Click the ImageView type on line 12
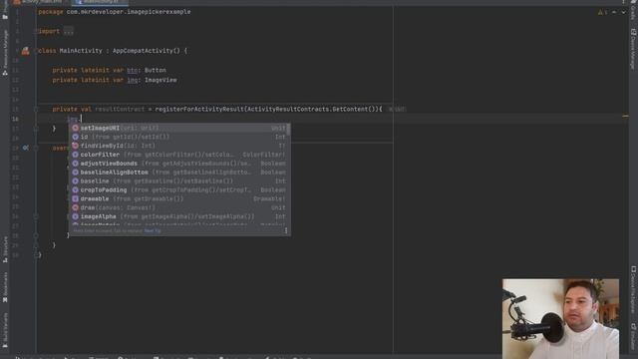Viewport: 638px width, 359px height. click(160, 80)
